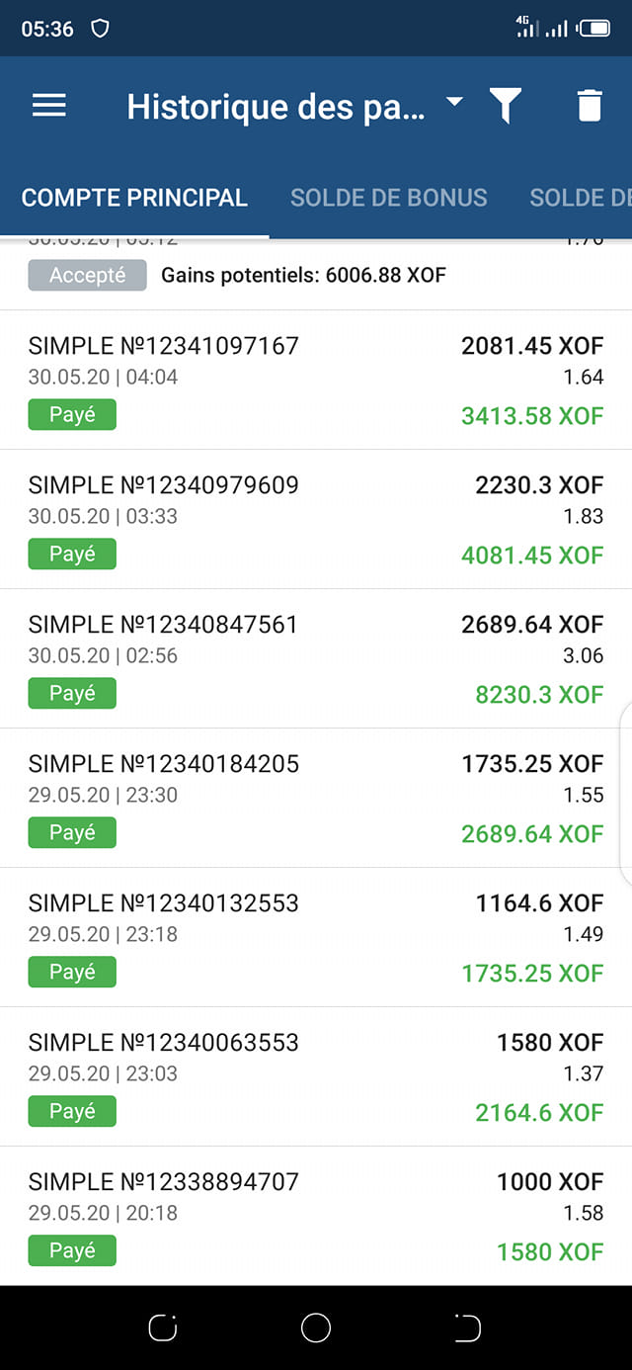
Task: Open the hamburger navigation menu
Action: tap(49, 106)
